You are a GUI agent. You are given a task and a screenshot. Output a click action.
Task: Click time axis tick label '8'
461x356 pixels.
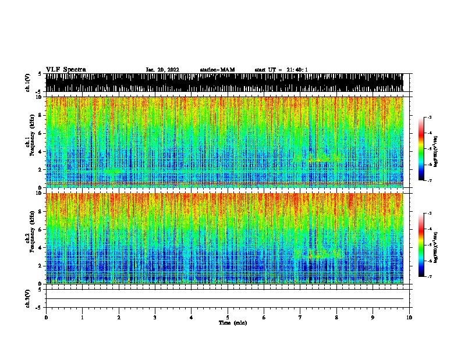(336, 318)
